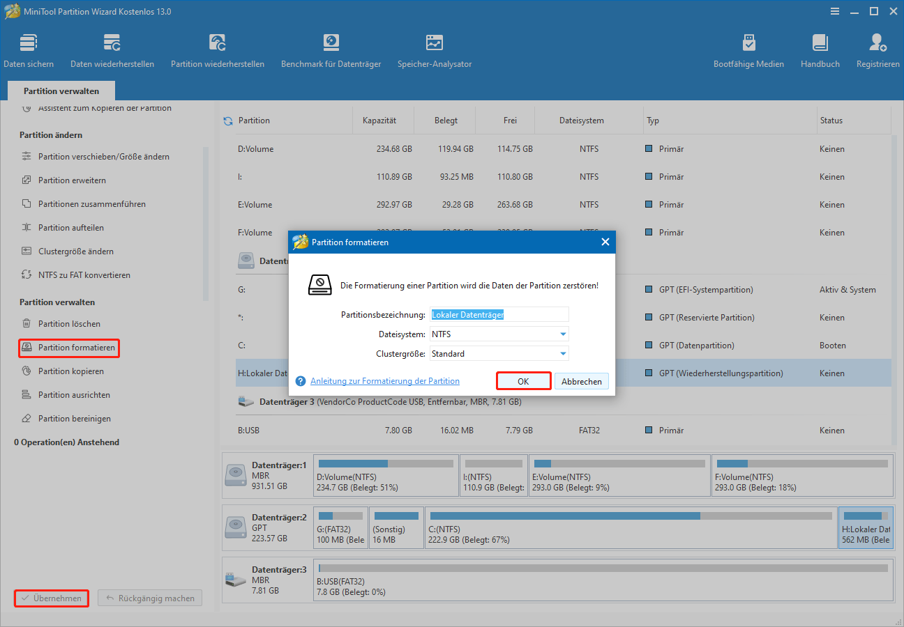The image size is (904, 627).
Task: Click the Partitionsbezeichnung input field
Action: click(x=499, y=314)
